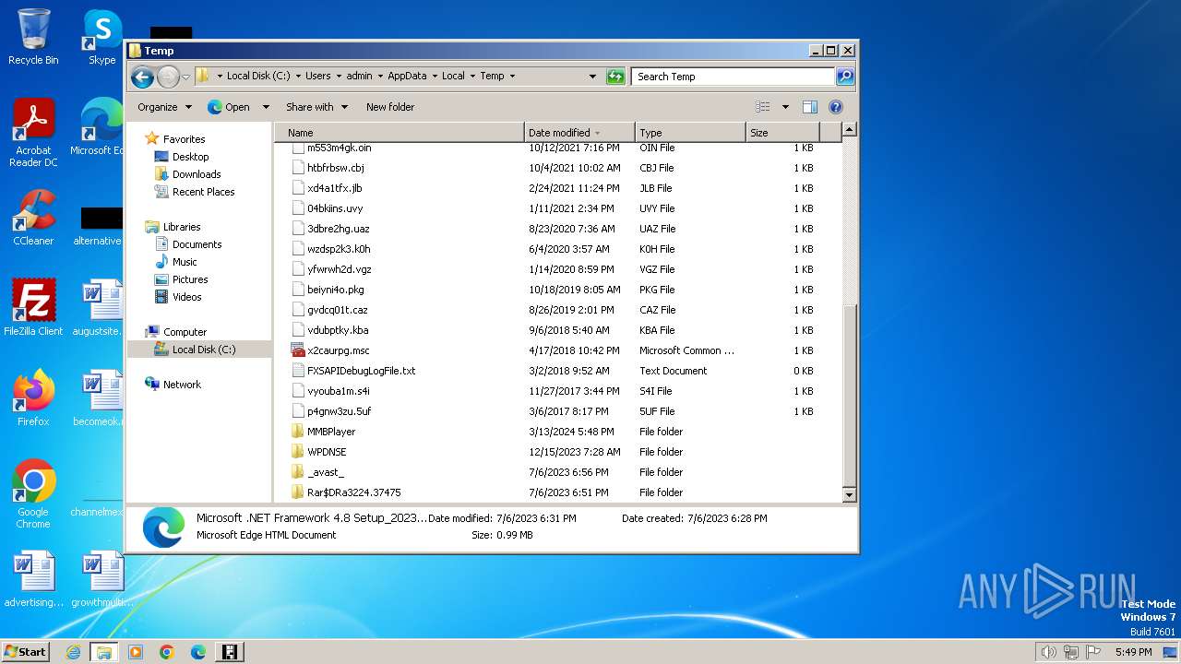Image resolution: width=1181 pixels, height=664 pixels.
Task: Select the WPDNSE folder
Action: click(327, 452)
